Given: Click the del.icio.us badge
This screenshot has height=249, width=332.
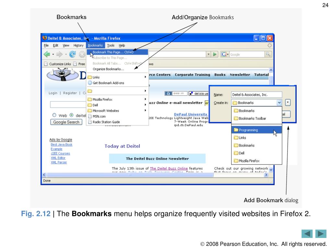Looking at the screenshot, I should pyautogui.click(x=199, y=93).
